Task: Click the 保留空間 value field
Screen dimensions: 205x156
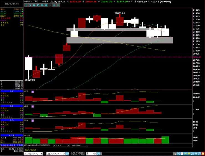Action: tap(90, 154)
